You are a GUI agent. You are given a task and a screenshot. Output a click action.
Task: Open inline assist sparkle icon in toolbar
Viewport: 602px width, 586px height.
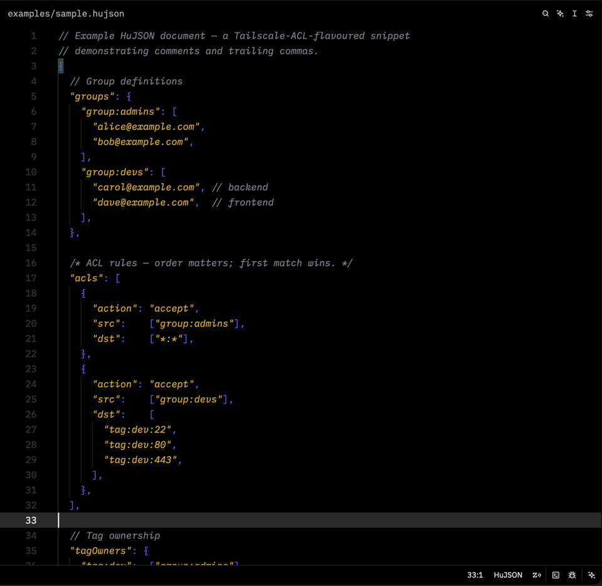pos(560,14)
